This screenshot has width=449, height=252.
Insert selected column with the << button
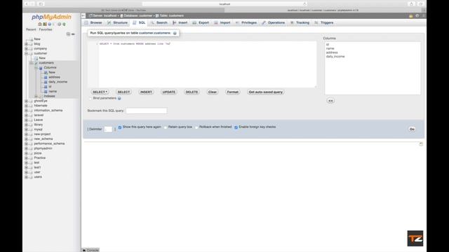[330, 101]
